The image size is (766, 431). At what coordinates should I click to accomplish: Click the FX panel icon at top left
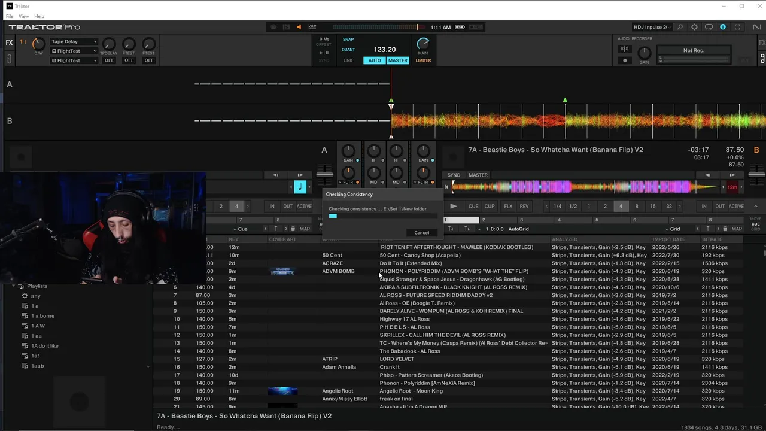tap(9, 43)
